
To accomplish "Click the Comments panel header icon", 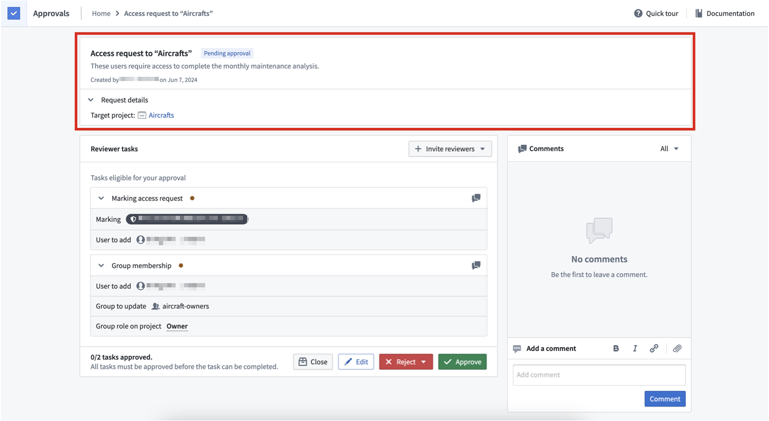I will [522, 149].
